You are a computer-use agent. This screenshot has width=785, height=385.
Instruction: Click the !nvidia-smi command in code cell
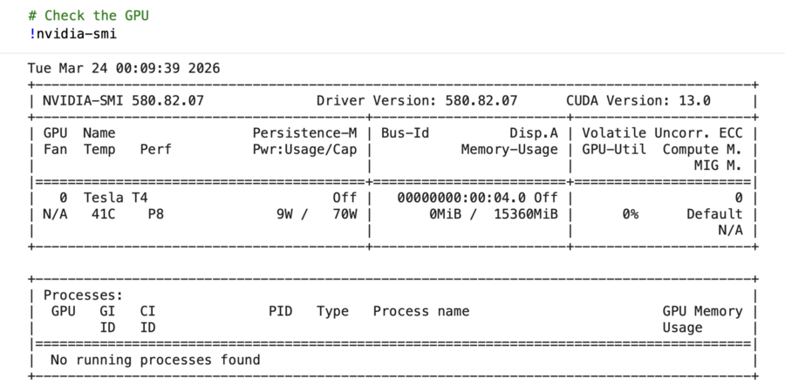coord(72,34)
